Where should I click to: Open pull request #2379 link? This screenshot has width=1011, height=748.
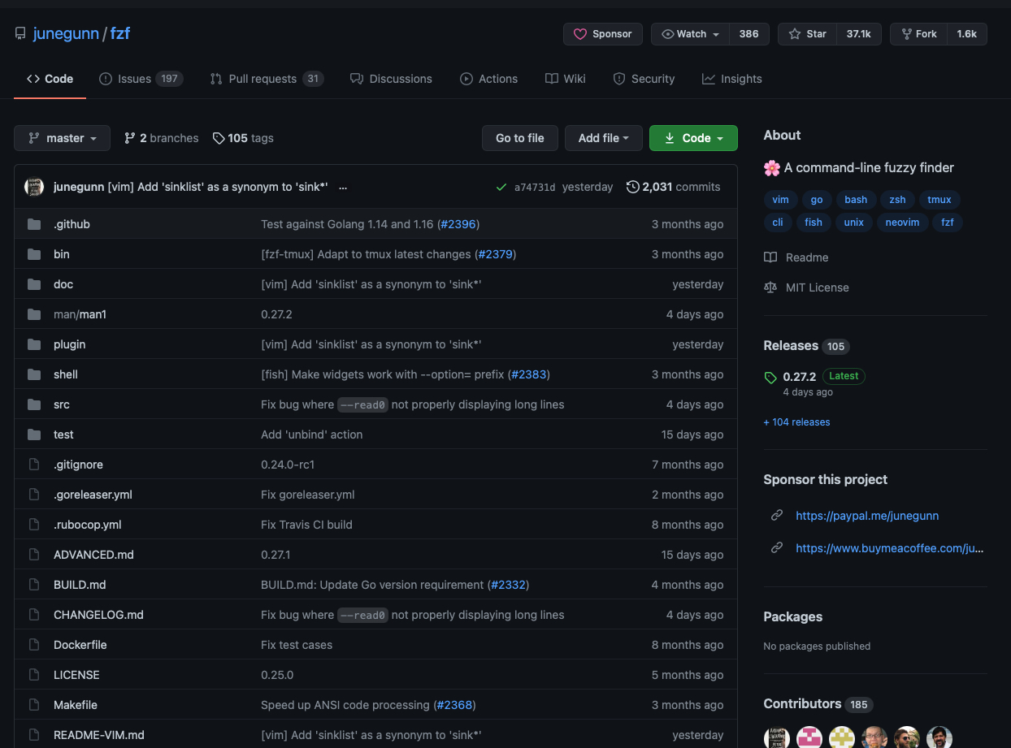click(x=495, y=254)
